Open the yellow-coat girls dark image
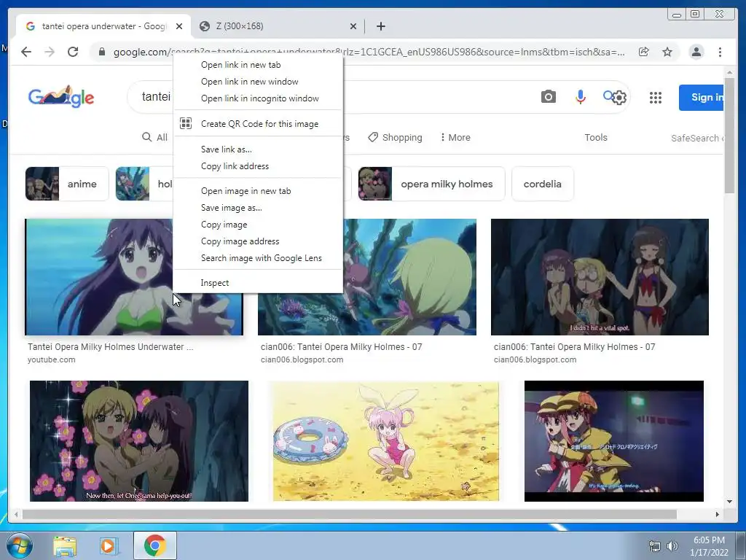Viewport: 746px width, 560px height. coord(613,441)
